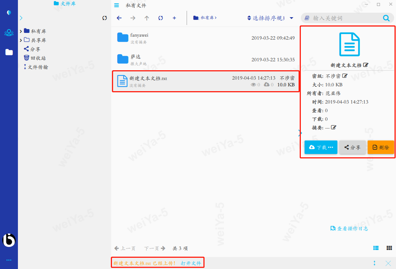Go up one level with up arrow

click(x=147, y=18)
